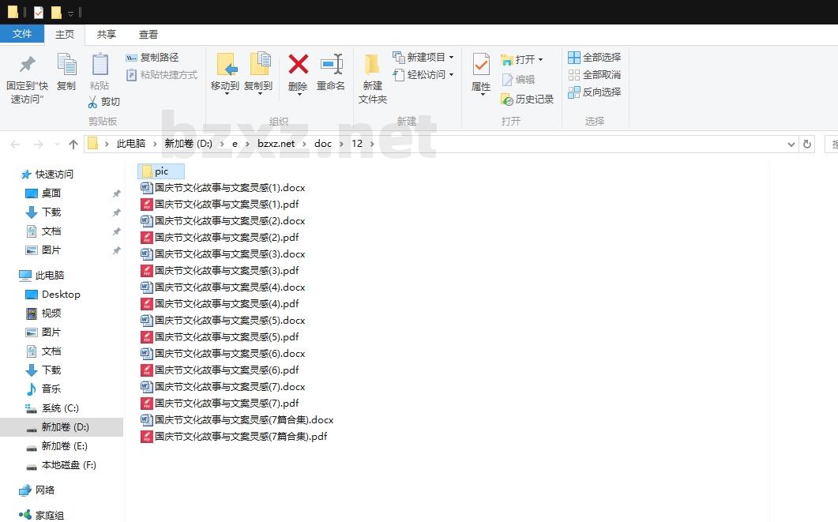Open the address bar history dropdown

point(792,144)
